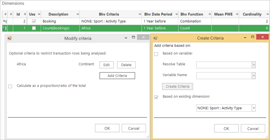270x140 pixels.
Task: Minimize the Create Criteria window
Action: pyautogui.click(x=245, y=37)
